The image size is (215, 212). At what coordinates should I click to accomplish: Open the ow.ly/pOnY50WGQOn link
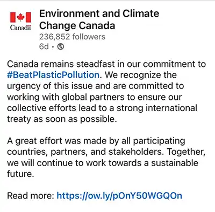[119, 196]
